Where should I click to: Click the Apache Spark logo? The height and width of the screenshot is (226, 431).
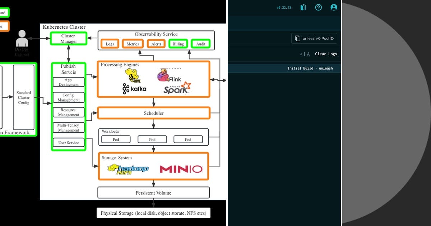coord(177,88)
